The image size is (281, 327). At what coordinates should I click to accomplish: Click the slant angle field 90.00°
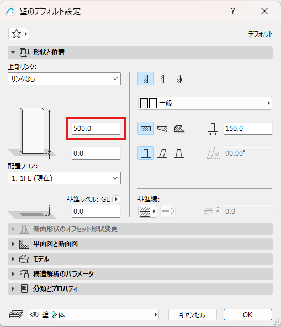248,154
